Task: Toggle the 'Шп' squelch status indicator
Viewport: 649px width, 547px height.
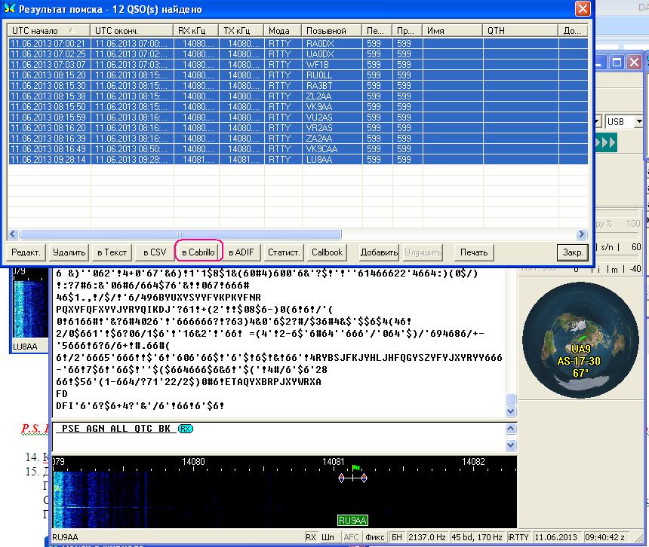Action: pyautogui.click(x=328, y=537)
